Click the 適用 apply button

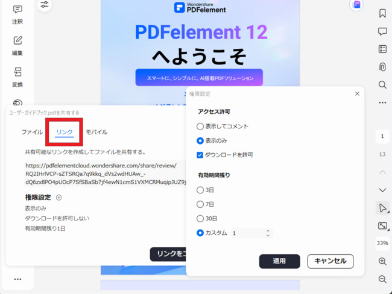(279, 261)
